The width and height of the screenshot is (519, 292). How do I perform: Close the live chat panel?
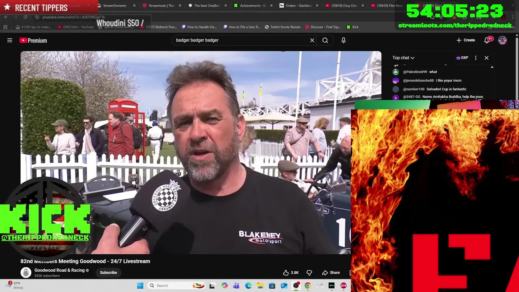(487, 58)
